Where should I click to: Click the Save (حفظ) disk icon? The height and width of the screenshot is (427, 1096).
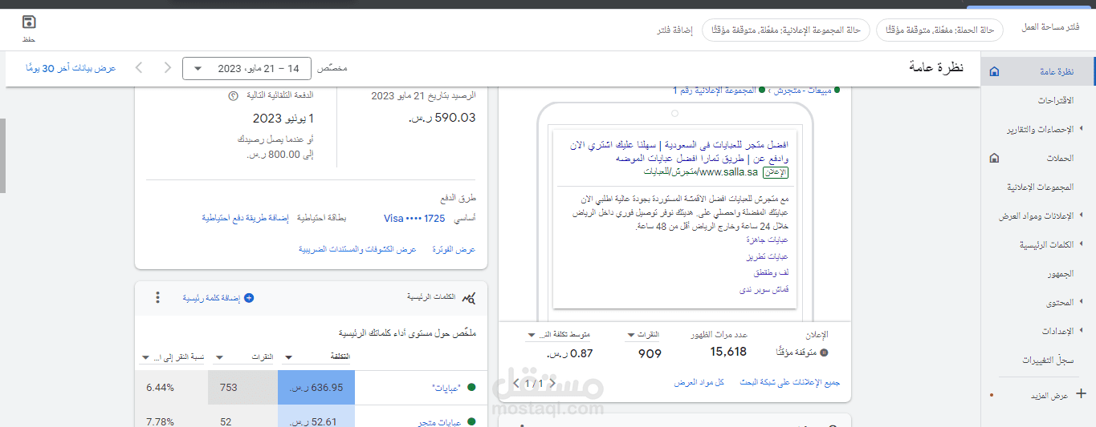pos(29,22)
